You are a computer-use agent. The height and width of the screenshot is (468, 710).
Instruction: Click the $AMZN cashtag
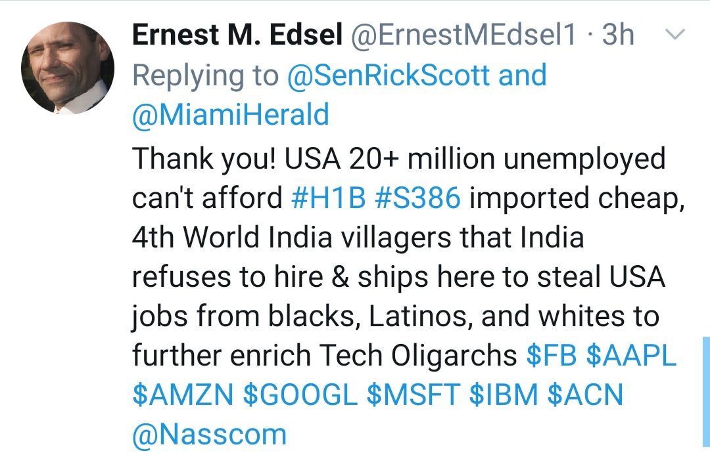183,395
